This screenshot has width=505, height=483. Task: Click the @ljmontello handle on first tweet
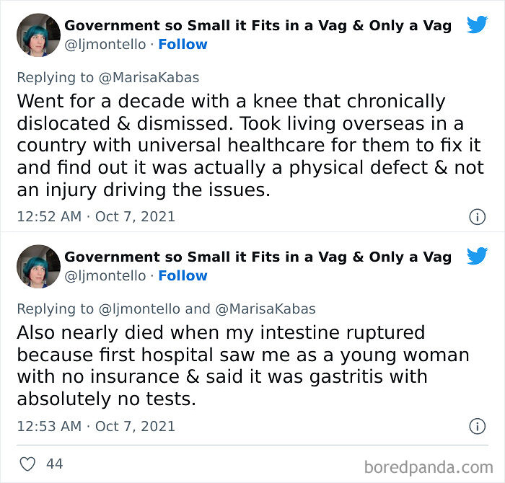(105, 45)
